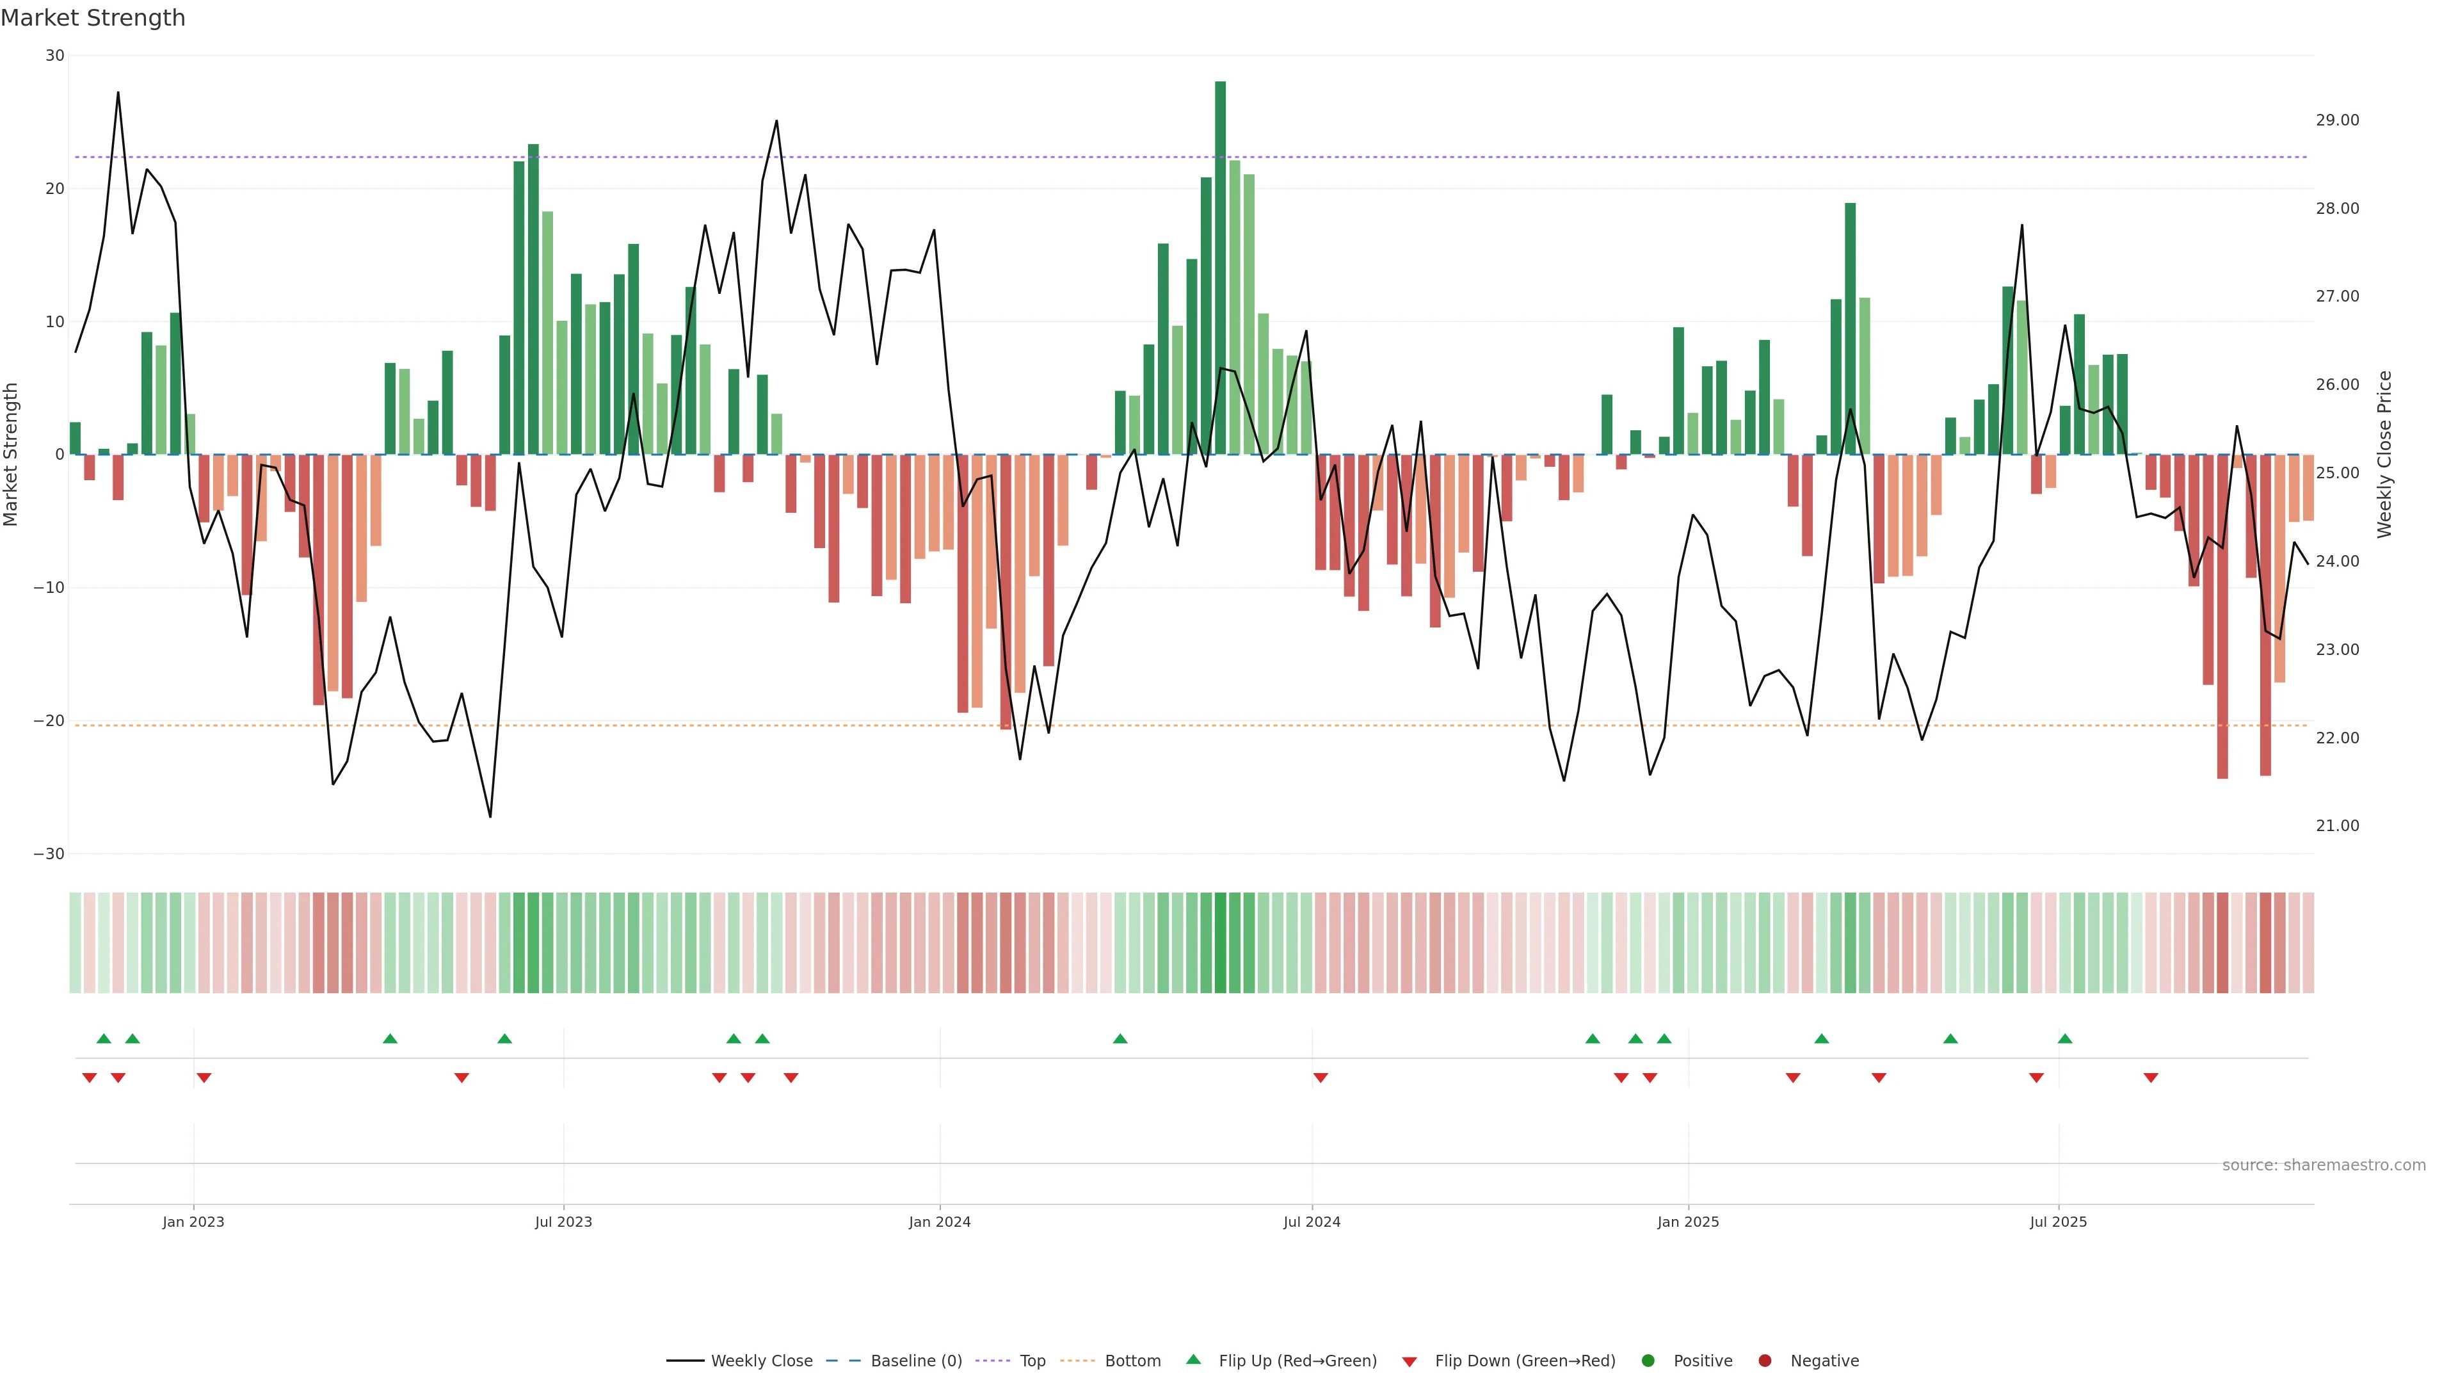The height and width of the screenshot is (1383, 2458).
Task: Click Flip Down red triangle legend icon
Action: 1410,1362
